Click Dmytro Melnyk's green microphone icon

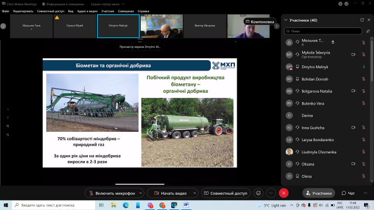[363, 67]
